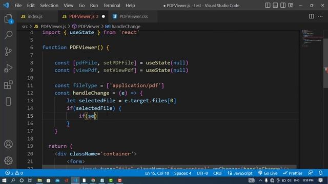
Task: Open Windows Action Center icon
Action: point(320,180)
